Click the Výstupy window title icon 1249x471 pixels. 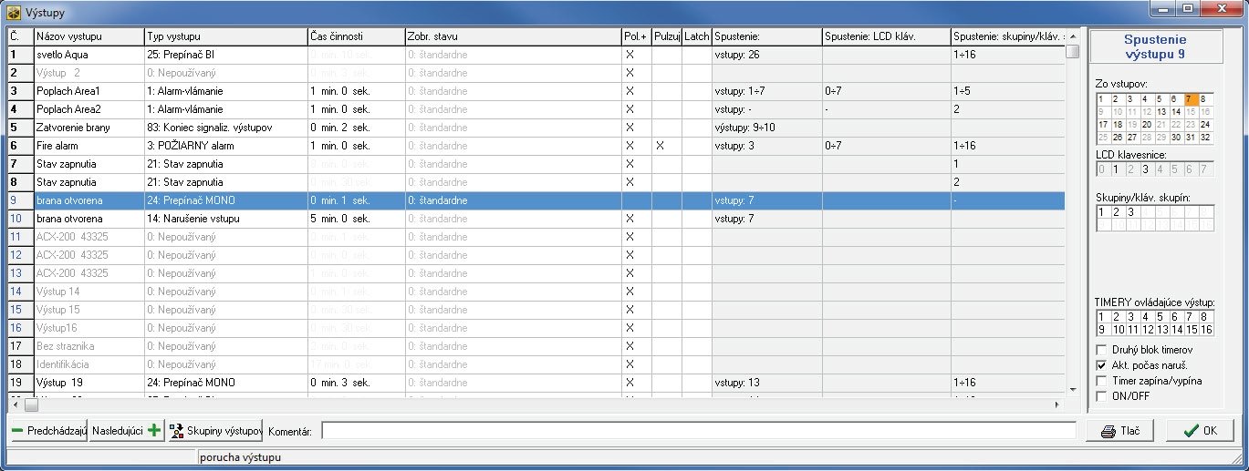click(x=13, y=10)
